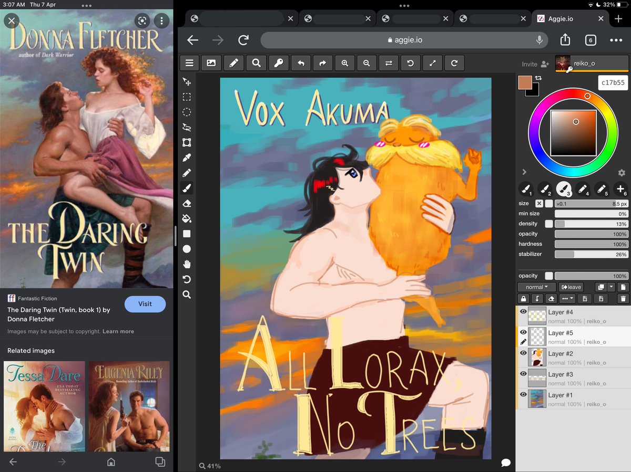Select the Rotate view tool in left toolbar
631x472 pixels.
coord(187,279)
